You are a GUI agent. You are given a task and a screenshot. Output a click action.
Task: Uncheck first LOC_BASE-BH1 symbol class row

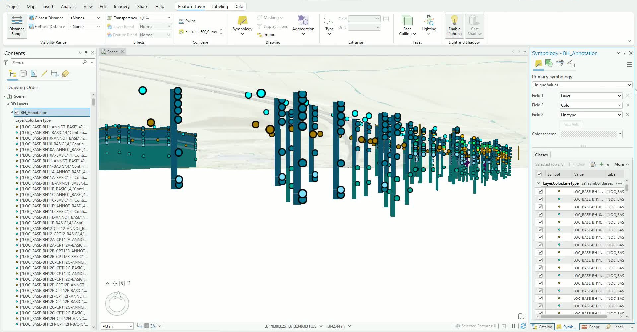click(540, 191)
